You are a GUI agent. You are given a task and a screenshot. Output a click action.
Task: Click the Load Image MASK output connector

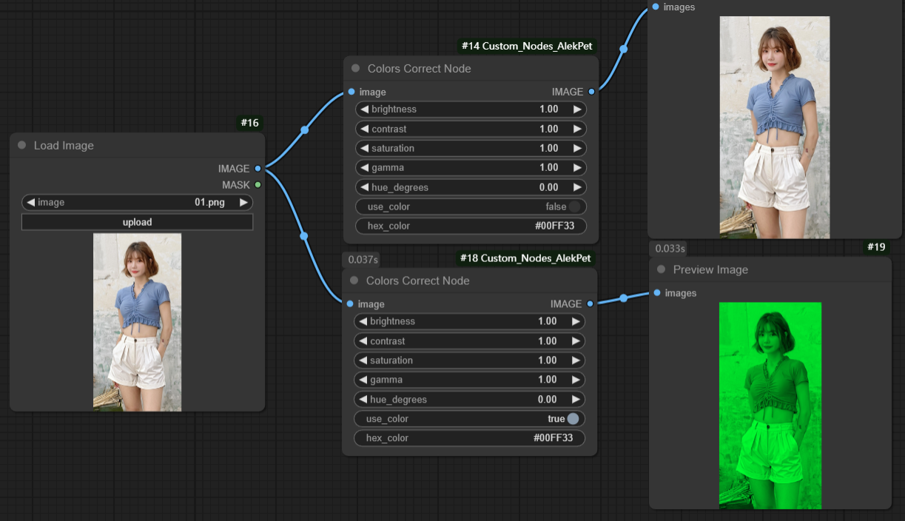258,185
